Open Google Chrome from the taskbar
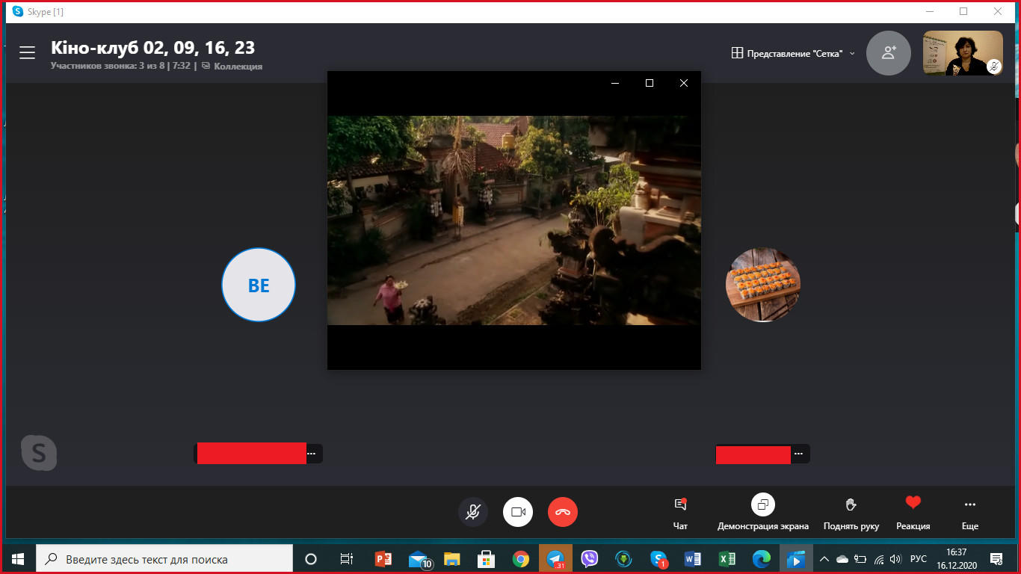Image resolution: width=1021 pixels, height=574 pixels. click(521, 559)
